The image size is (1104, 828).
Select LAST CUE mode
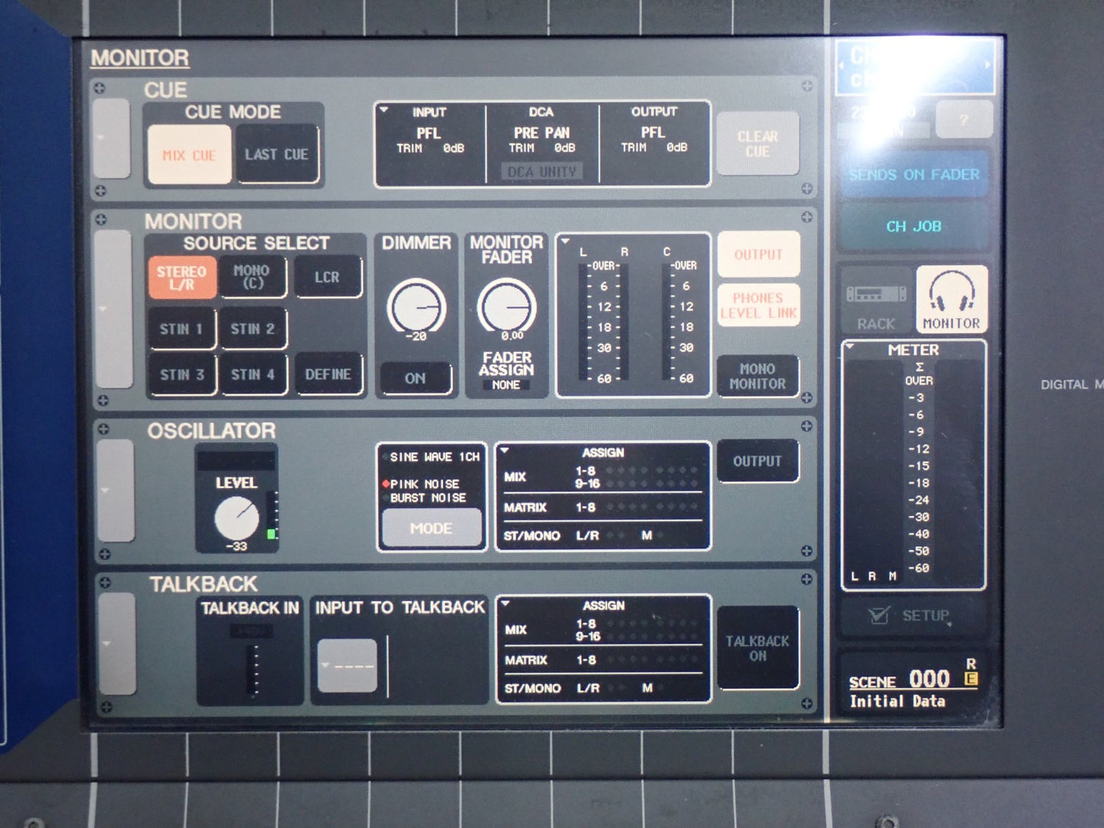(277, 155)
